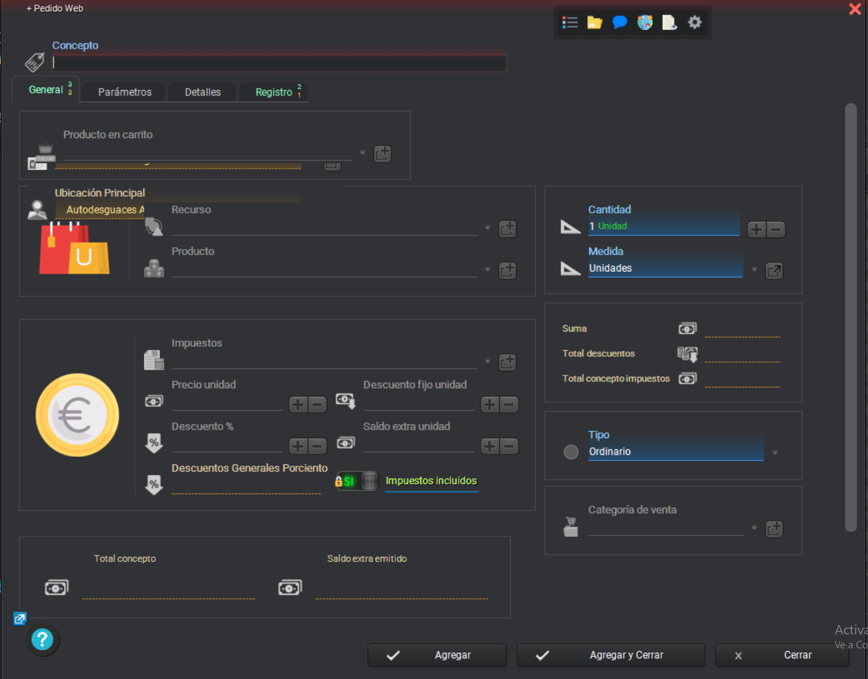Switch to the Parámetros tab

click(125, 92)
